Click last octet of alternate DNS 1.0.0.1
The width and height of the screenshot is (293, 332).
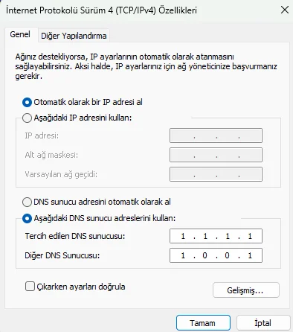(x=250, y=255)
